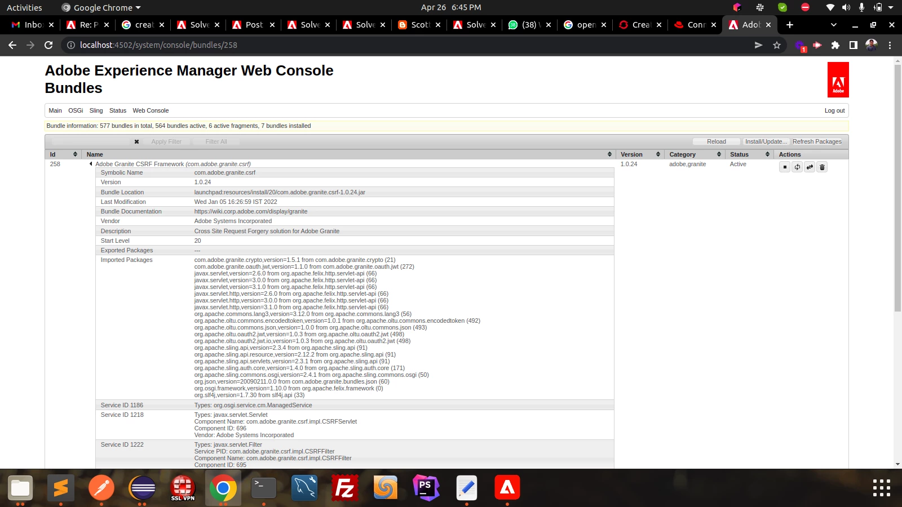Open Google Chrome app menu in top bar

(101, 7)
